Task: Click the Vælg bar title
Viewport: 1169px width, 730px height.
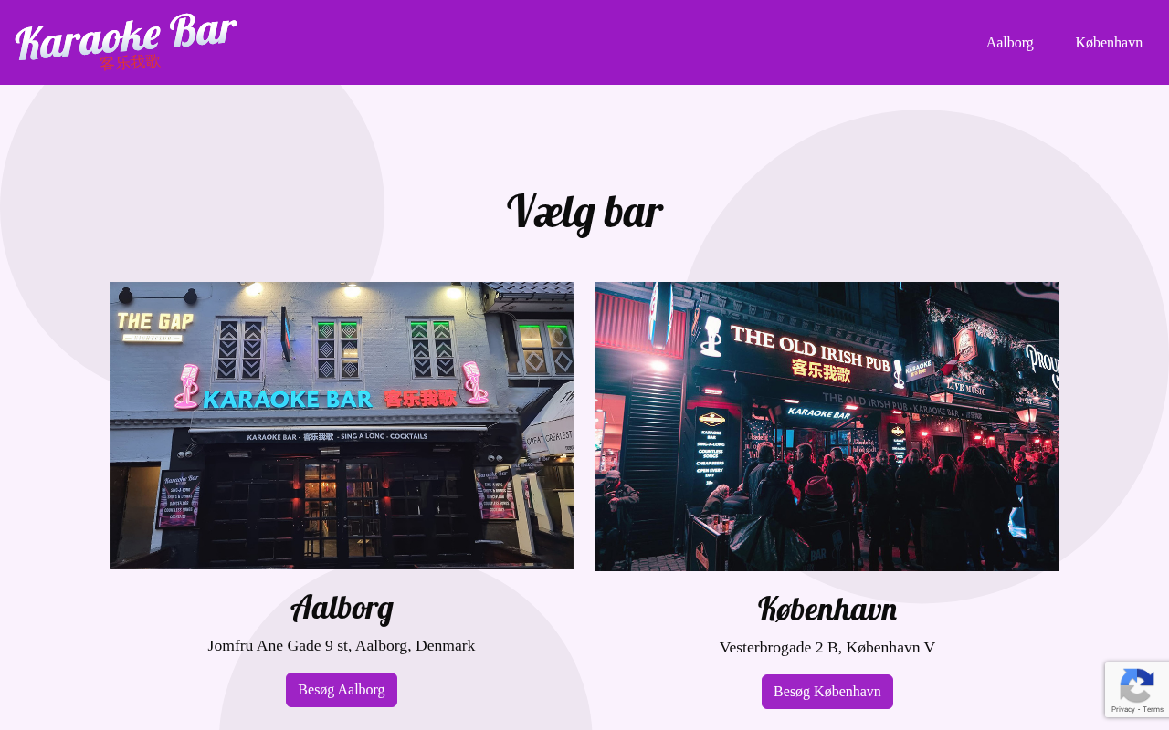Action: click(x=584, y=212)
